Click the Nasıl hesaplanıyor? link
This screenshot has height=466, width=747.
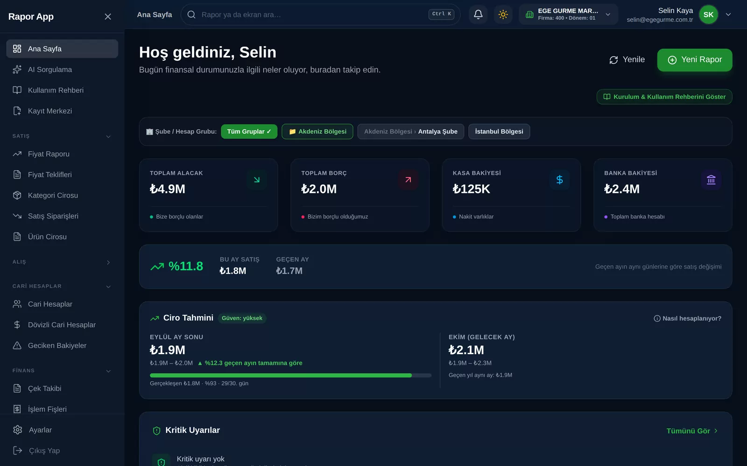(687, 318)
